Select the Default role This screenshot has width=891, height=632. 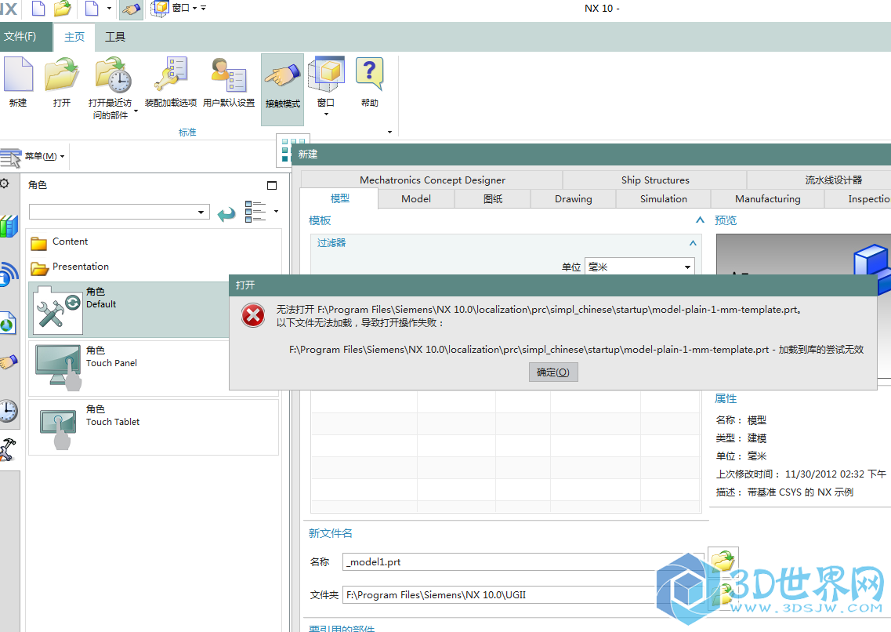(x=129, y=309)
